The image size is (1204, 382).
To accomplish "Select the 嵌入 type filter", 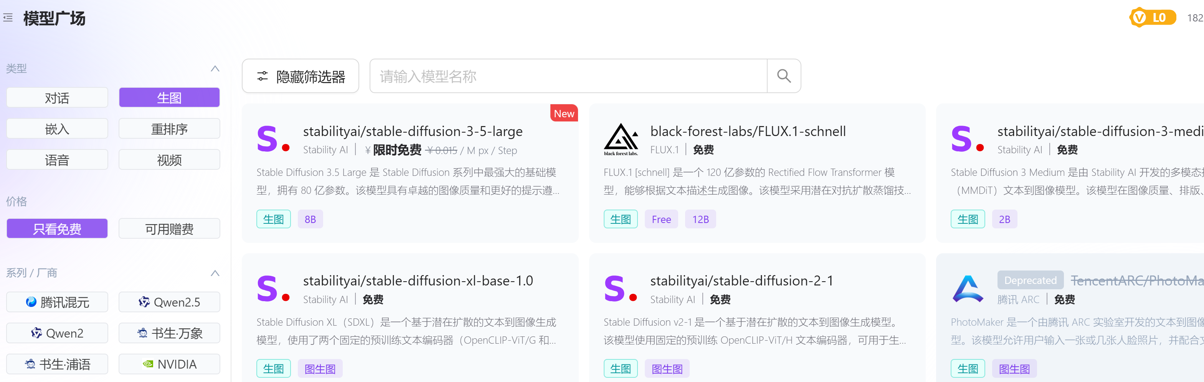I will (57, 129).
